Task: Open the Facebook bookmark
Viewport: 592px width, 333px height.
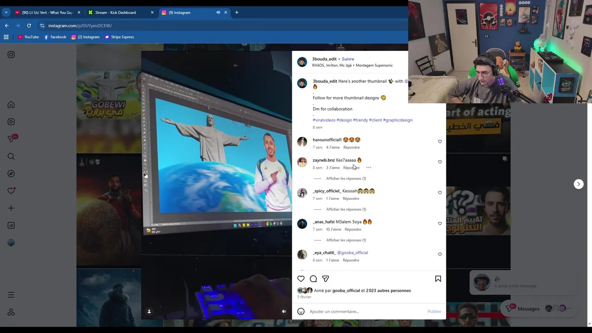Action: tap(55, 37)
